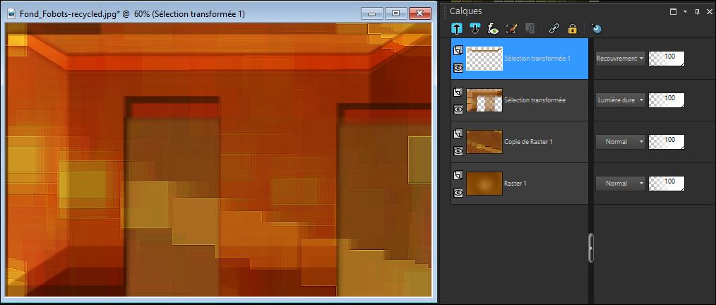Click opacity field of Copie de Raster 1
This screenshot has height=305, width=716.
(x=667, y=141)
